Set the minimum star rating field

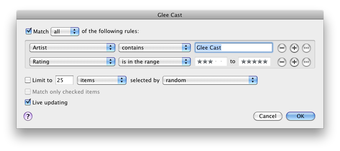click(211, 62)
